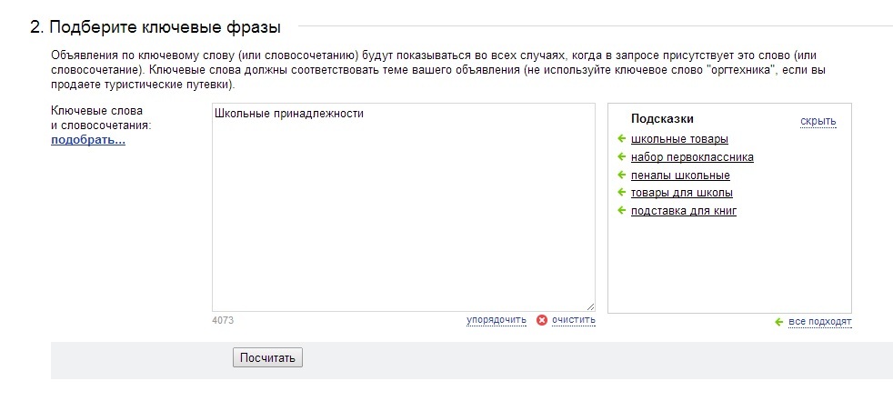Focus the keywords text area

pyautogui.click(x=403, y=207)
